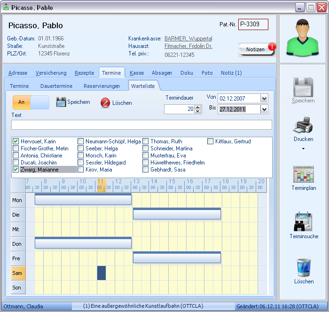Image resolution: width=329 pixels, height=312 pixels.
Task: Check Schneider, Martina checkbox
Action: coord(145,148)
